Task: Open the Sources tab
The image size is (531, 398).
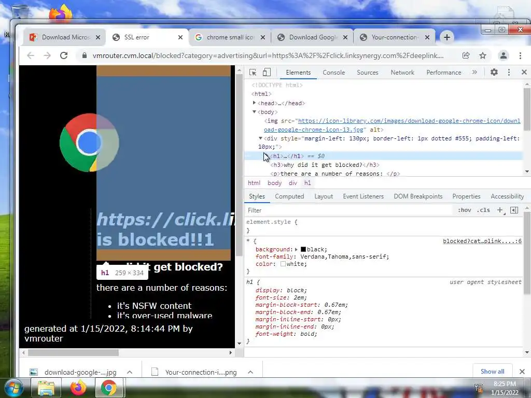Action: click(368, 73)
